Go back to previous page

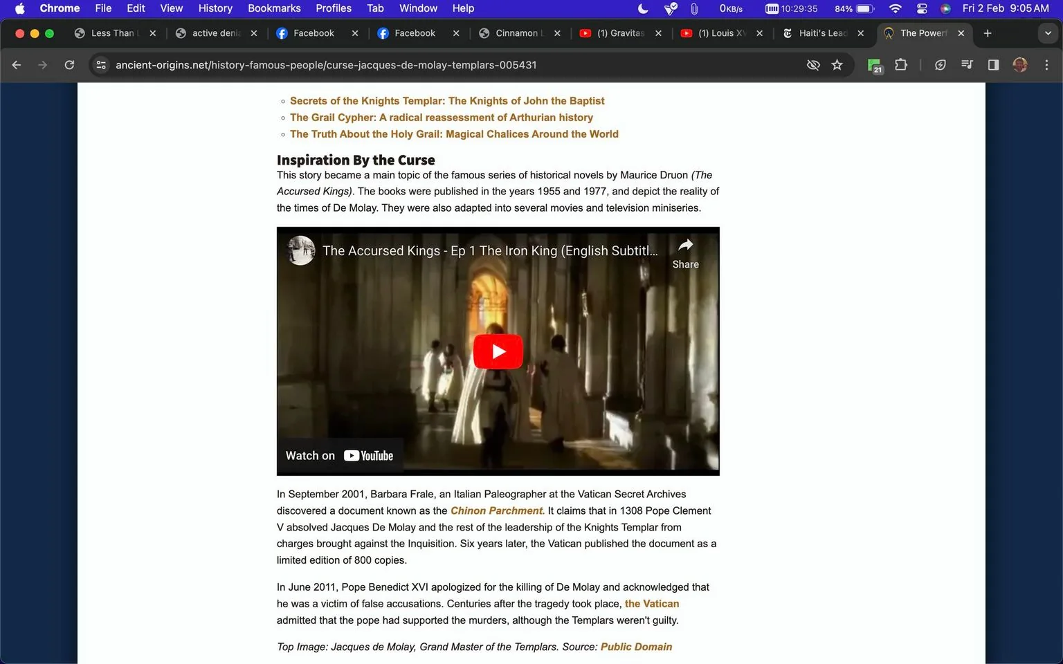(x=17, y=65)
